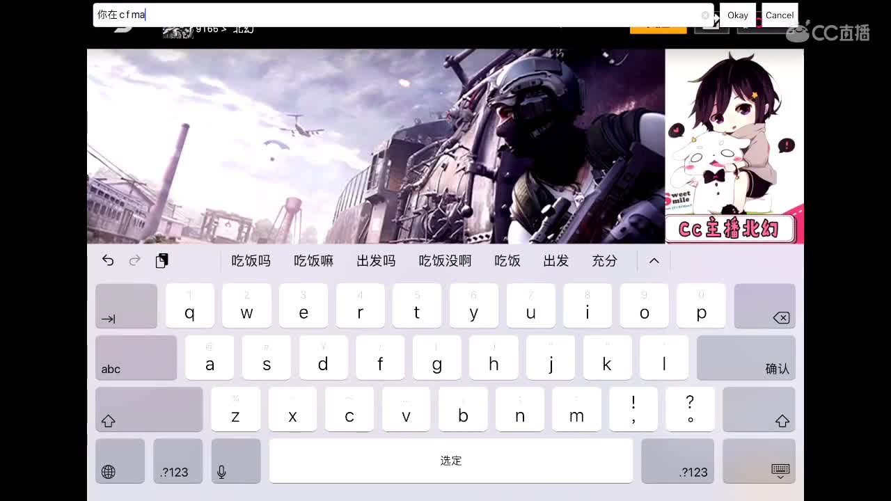Click the Okay button
Screen dimensions: 891x501
pyautogui.click(x=738, y=15)
